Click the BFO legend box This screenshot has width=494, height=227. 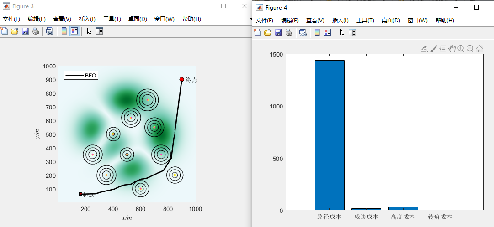point(81,76)
